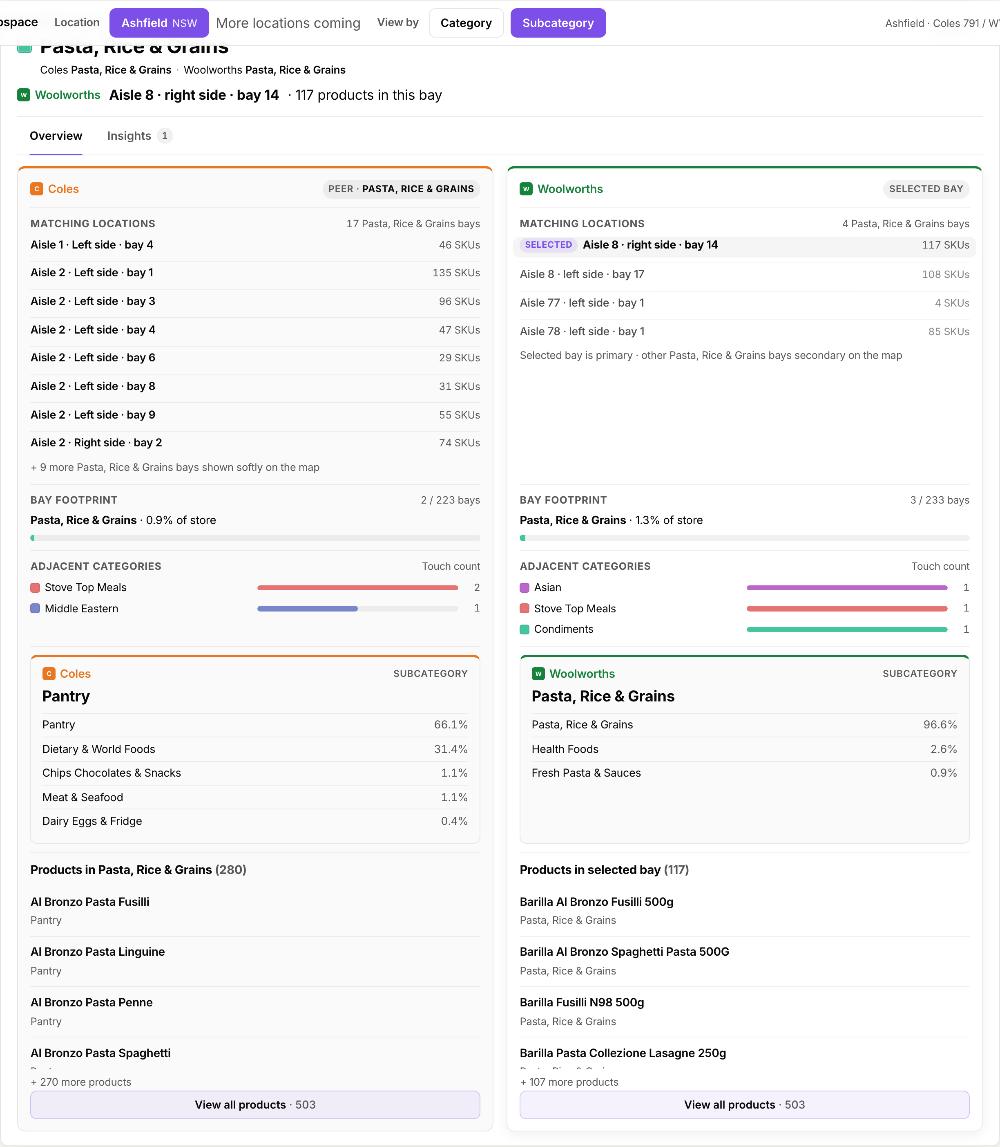Click the Health Foods subcategory row

pos(744,749)
